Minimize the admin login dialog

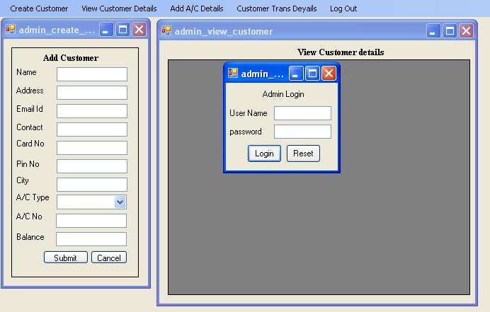[296, 74]
